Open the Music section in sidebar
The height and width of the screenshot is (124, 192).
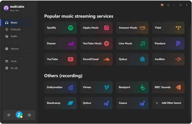click(18, 22)
